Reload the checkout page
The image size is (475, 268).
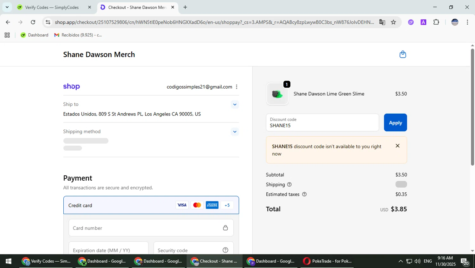pyautogui.click(x=33, y=22)
